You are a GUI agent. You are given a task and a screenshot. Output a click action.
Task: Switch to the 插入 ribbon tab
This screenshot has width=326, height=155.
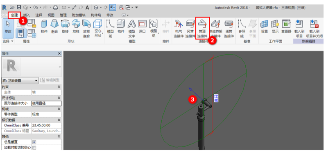[26, 15]
